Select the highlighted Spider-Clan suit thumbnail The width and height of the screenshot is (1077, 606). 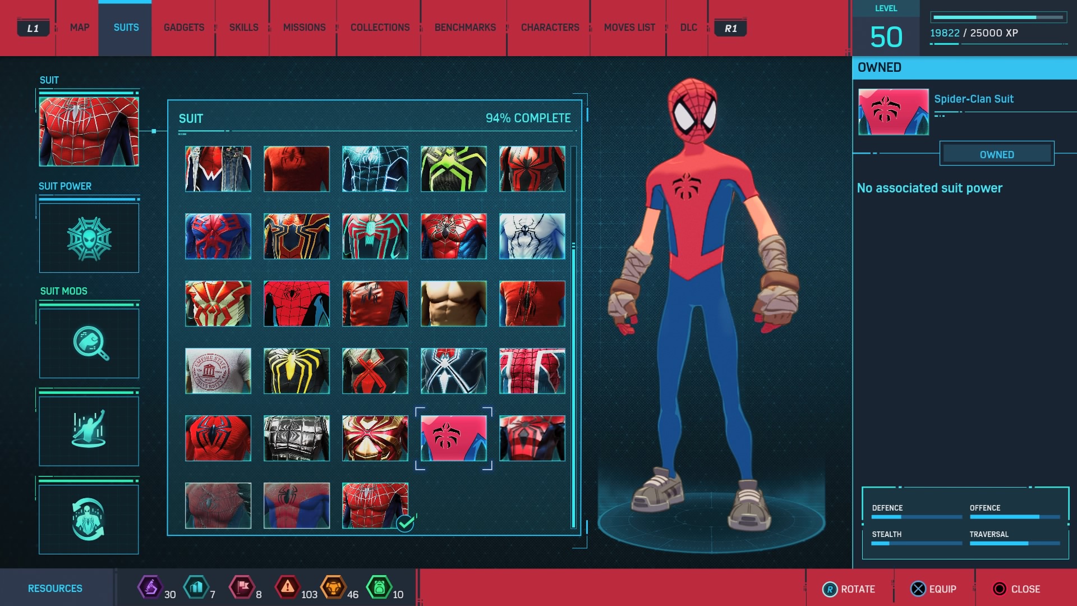coord(454,438)
